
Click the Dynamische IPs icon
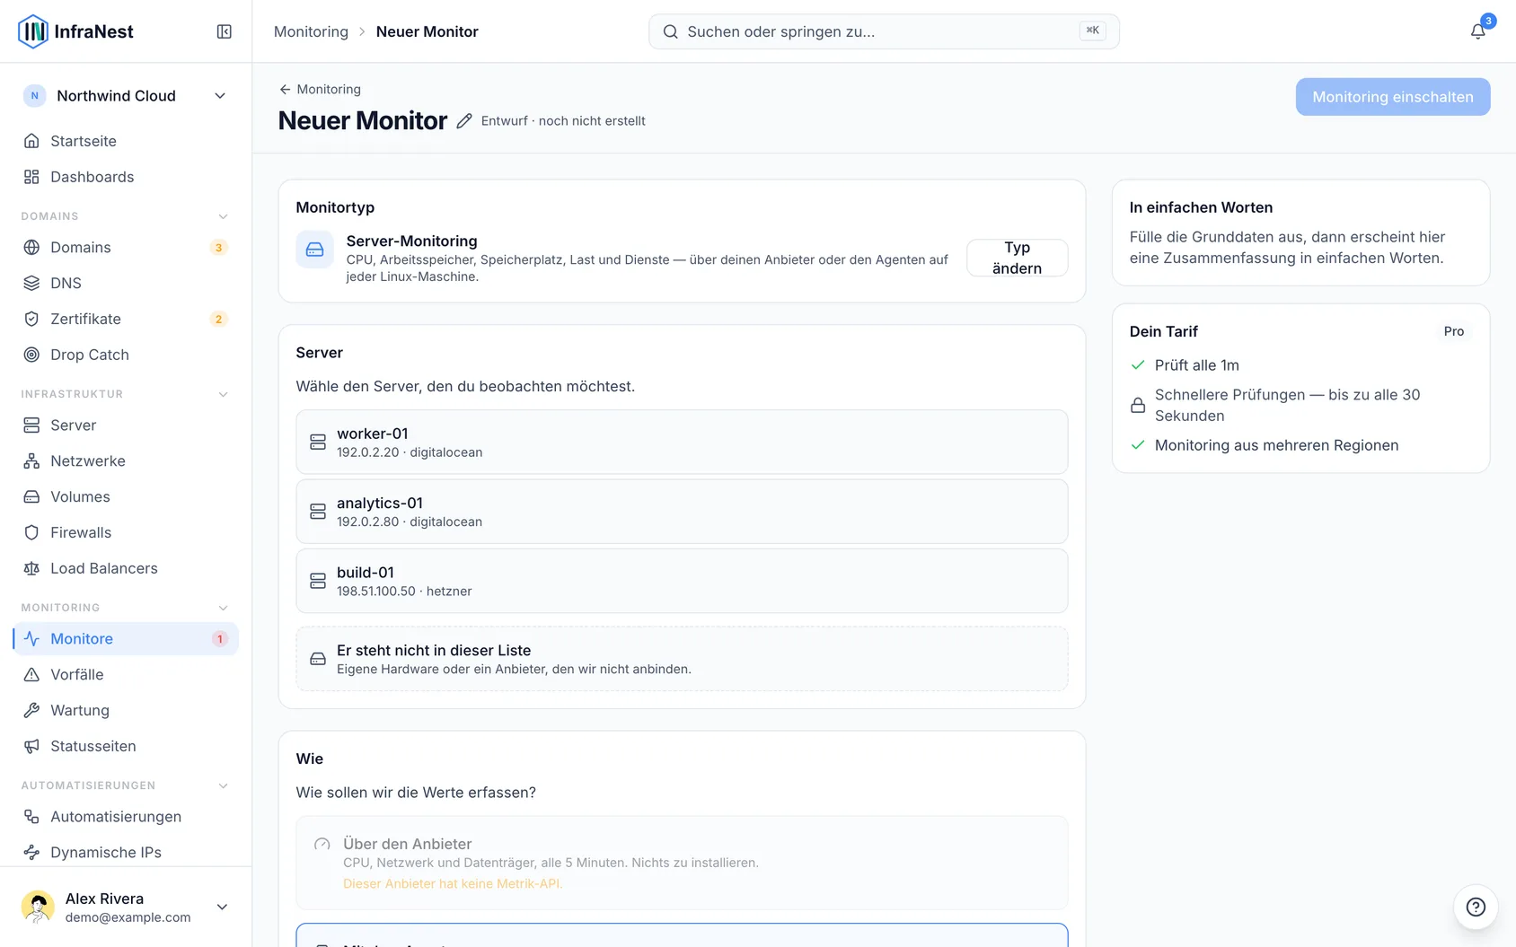[x=31, y=852]
